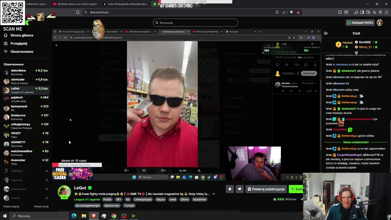Click the green Subskrybuj button
Viewport: 391px width, 220px height.
[296, 189]
